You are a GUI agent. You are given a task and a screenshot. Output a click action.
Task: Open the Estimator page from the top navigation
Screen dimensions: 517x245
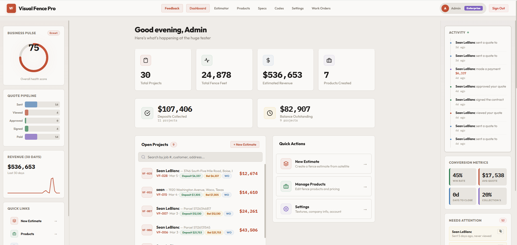(221, 8)
